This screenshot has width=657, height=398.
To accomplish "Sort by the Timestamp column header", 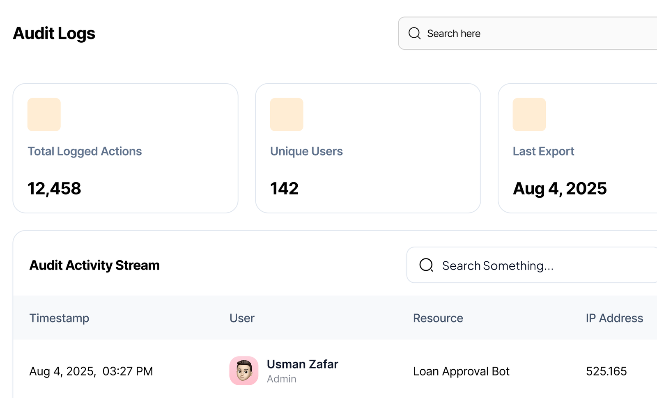I will pos(59,318).
